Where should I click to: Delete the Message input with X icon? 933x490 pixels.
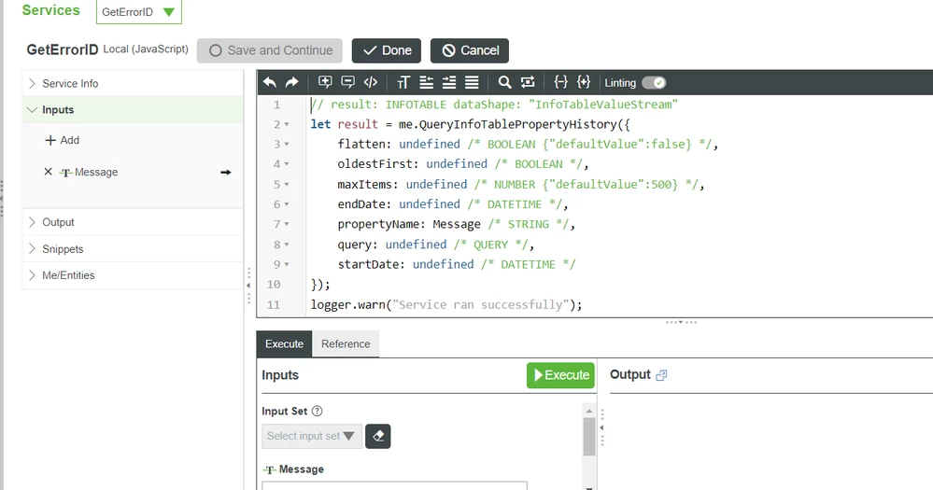(x=49, y=172)
